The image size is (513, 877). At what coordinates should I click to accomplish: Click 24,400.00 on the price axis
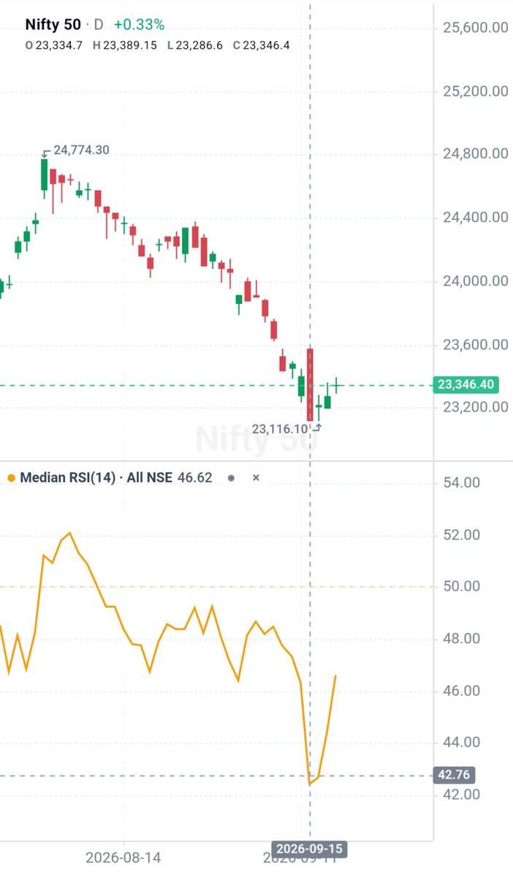(476, 217)
